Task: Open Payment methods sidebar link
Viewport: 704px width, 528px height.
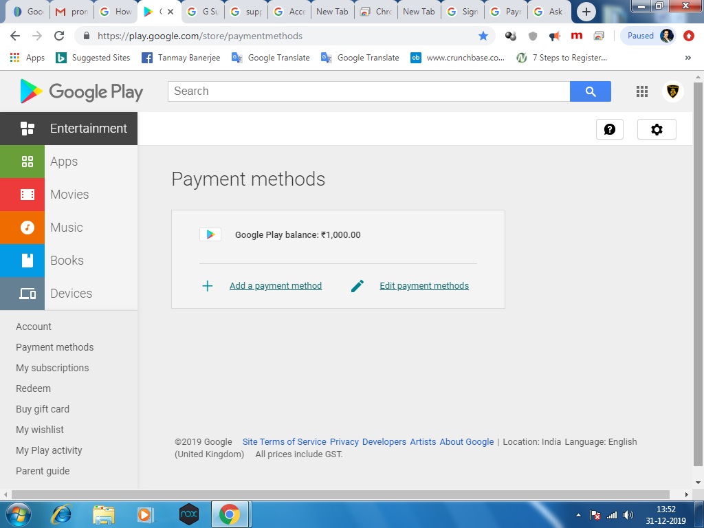Action: (55, 347)
